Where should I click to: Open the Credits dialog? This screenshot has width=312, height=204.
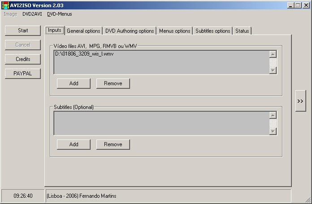23,59
